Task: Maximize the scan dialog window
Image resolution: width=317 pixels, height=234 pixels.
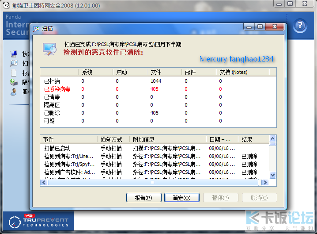Action: click(260, 27)
